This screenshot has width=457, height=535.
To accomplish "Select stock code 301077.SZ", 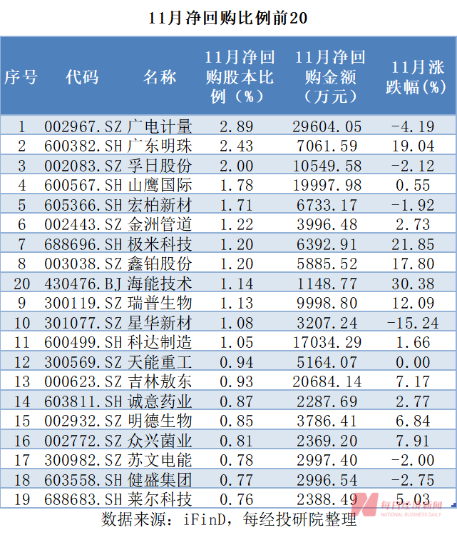I will click(83, 323).
